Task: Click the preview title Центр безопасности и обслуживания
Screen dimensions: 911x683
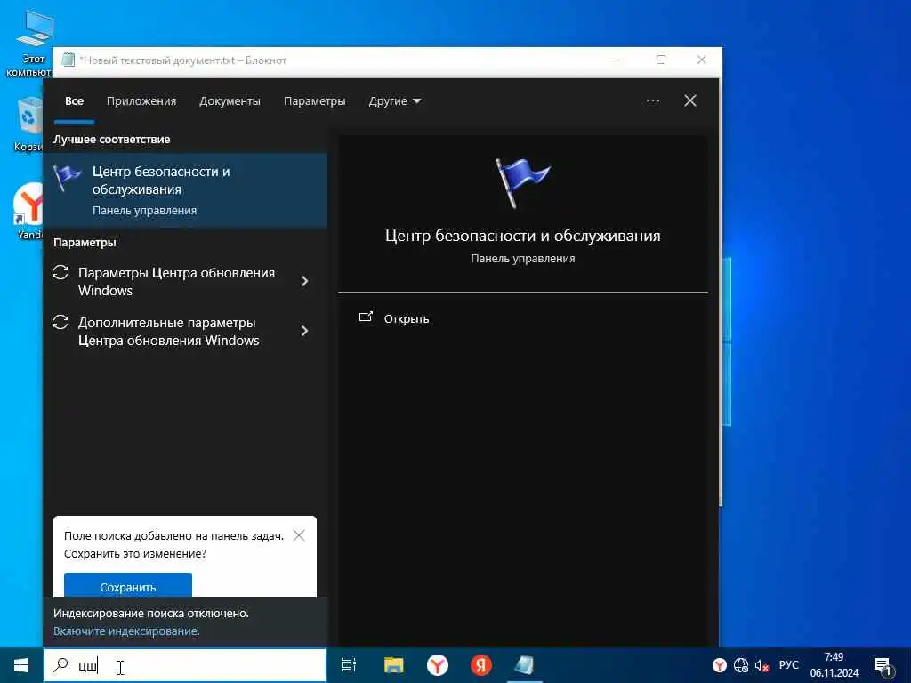Action: tap(523, 236)
